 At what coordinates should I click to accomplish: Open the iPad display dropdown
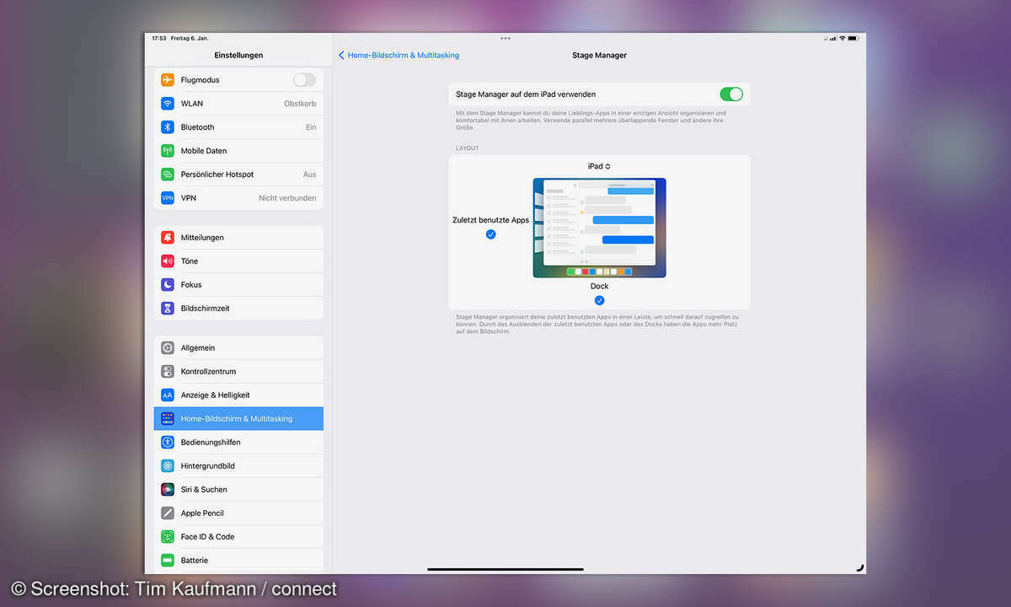coord(599,166)
